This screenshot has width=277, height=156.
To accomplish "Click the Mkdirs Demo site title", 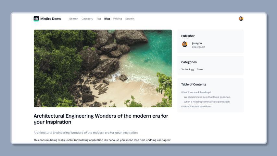I will (x=51, y=19).
